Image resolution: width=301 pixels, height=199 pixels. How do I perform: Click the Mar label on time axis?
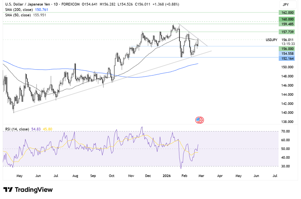click(x=201, y=176)
